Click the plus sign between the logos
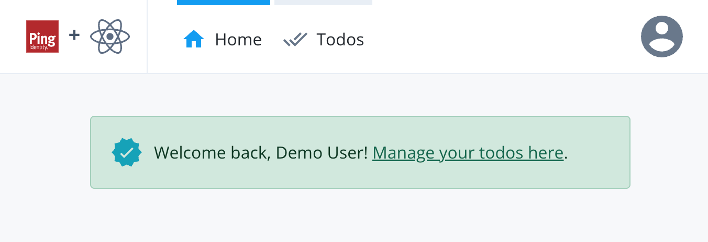This screenshot has height=242, width=708. coord(74,35)
